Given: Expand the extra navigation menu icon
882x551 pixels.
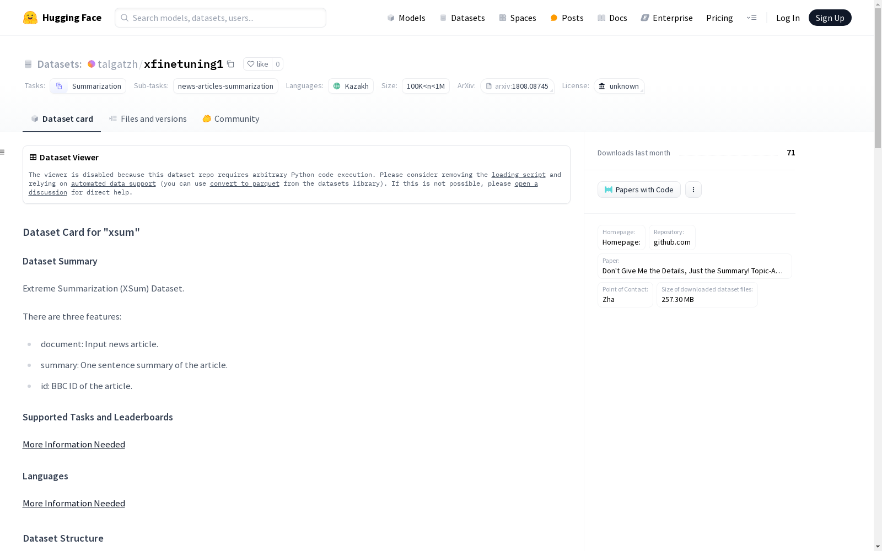Looking at the screenshot, I should [751, 18].
